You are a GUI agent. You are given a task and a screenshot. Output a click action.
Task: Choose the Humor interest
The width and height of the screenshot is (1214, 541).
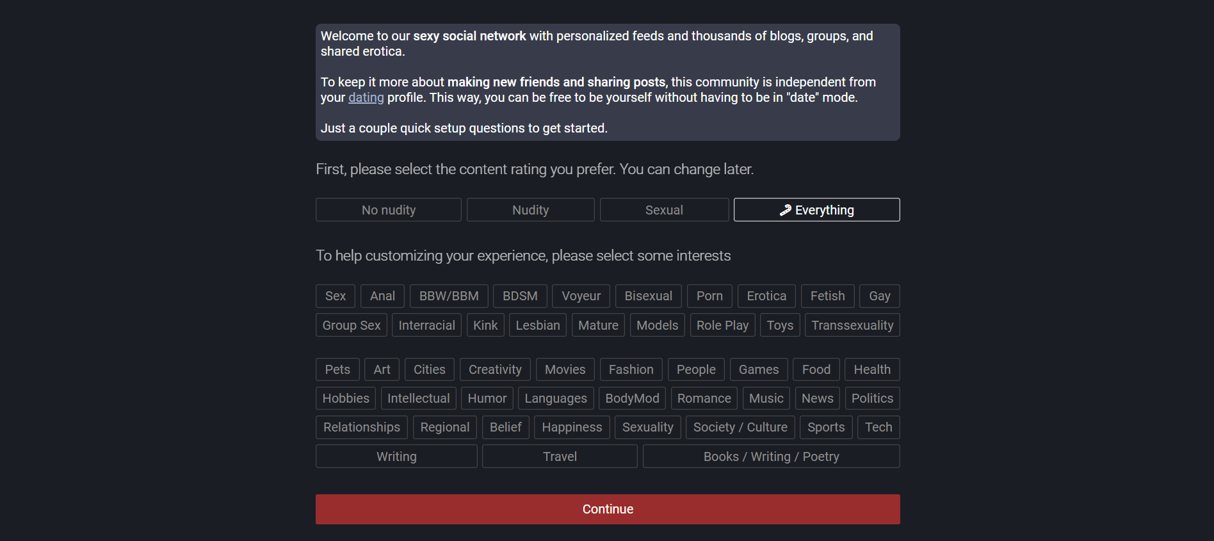pyautogui.click(x=487, y=398)
